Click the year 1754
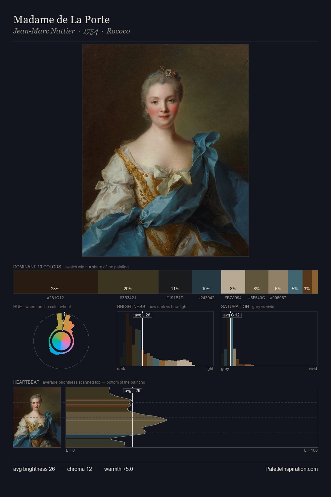The height and width of the screenshot is (497, 331). coord(91,31)
